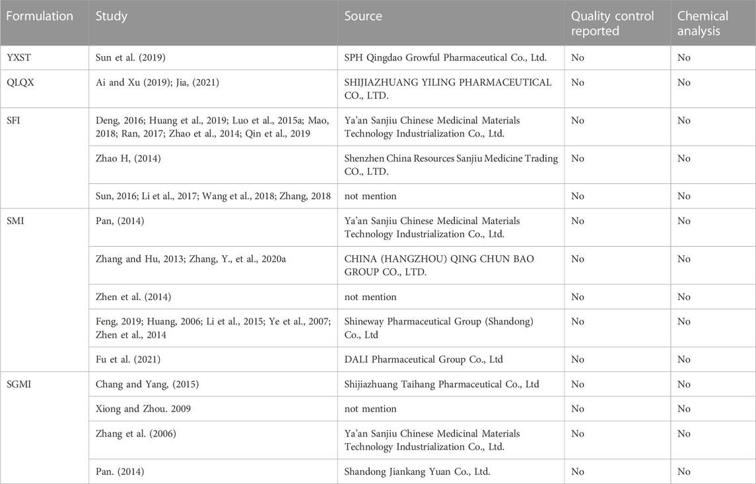756x484 pixels.
Task: Click the chemical analysis "No" for Fu et al. (2021)
Action: [683, 359]
